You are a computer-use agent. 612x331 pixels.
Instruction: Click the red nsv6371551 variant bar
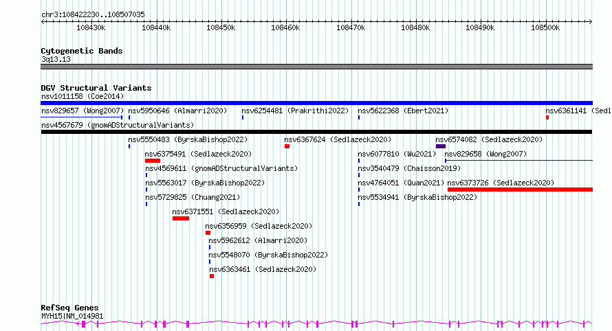coord(181,218)
